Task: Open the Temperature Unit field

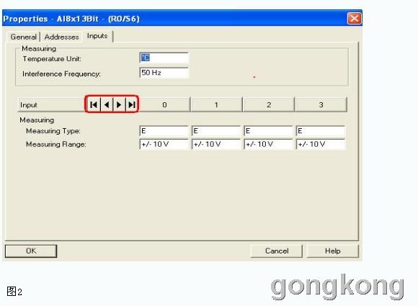Action: (x=164, y=58)
